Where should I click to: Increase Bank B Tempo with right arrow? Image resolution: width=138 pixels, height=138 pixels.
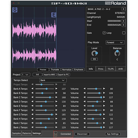tap(56, 93)
